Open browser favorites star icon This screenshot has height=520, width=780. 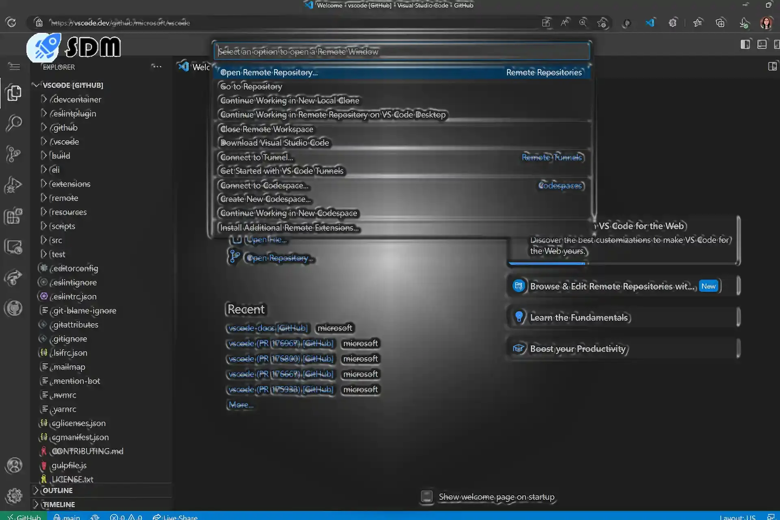click(698, 23)
